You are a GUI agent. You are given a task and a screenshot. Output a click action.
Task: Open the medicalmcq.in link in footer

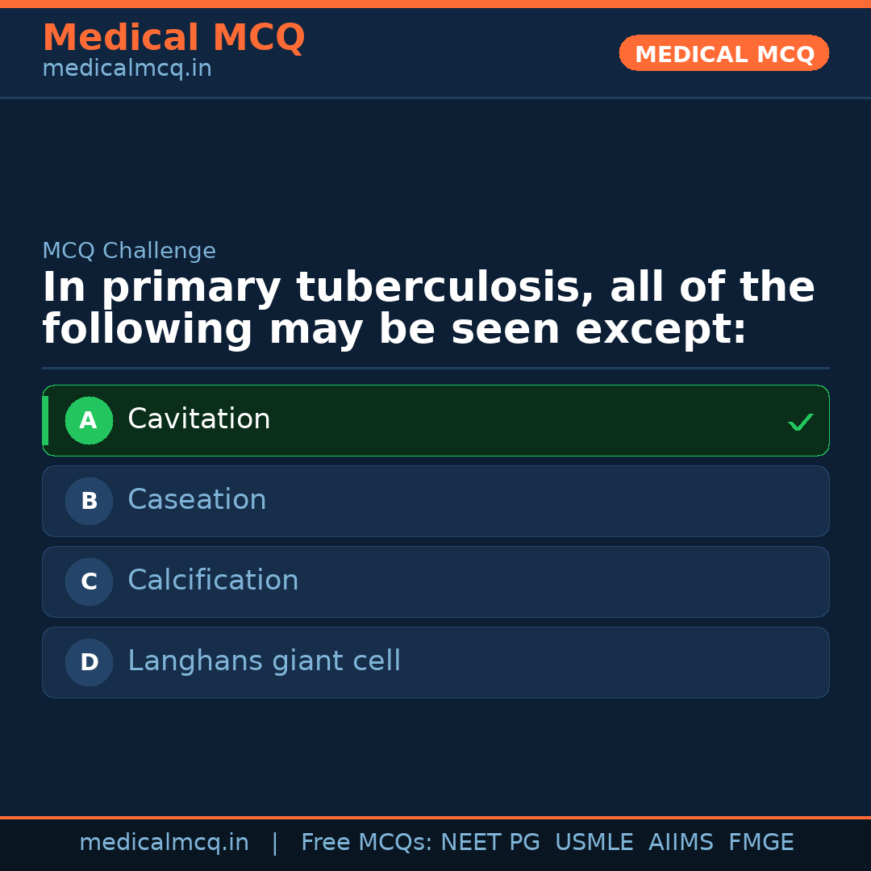(164, 843)
